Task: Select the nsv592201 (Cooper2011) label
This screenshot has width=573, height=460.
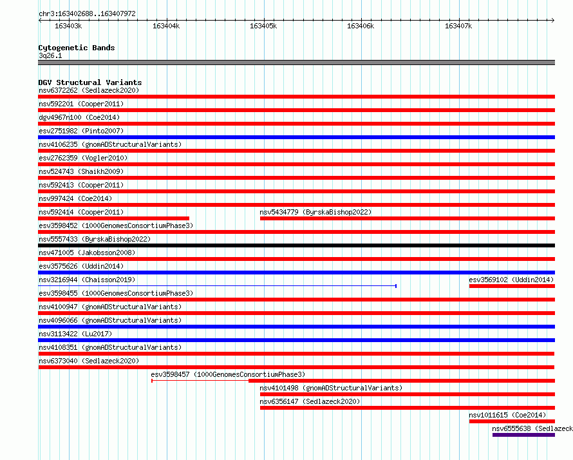Action: 81,104
